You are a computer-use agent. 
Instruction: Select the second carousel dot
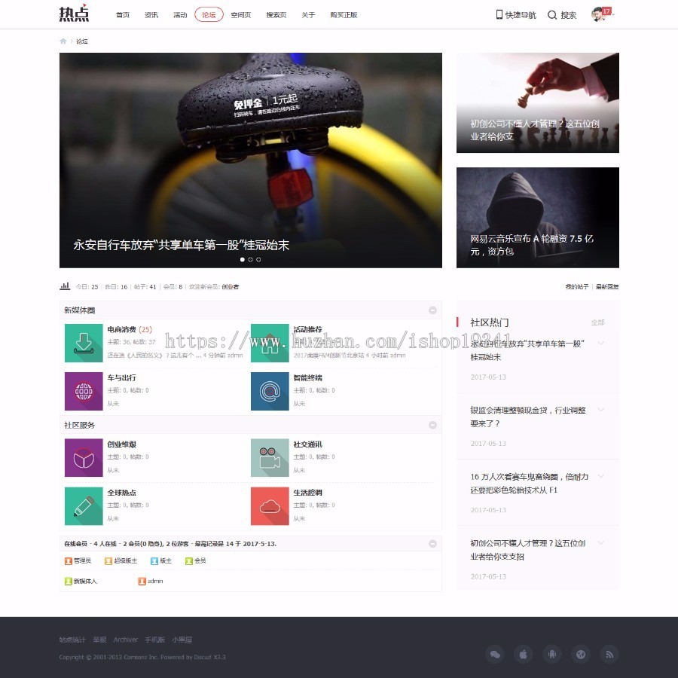[250, 259]
